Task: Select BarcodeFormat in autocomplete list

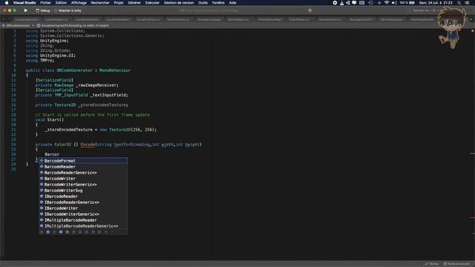Action: tap(83, 161)
